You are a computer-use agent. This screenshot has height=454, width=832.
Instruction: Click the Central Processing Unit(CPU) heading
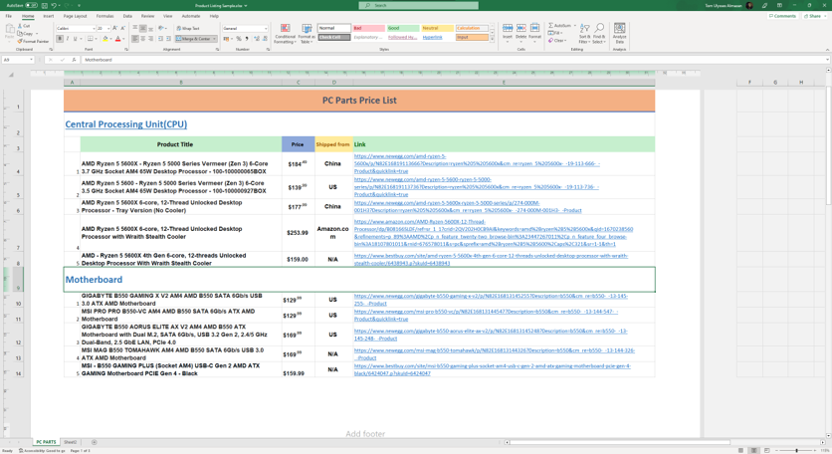126,124
